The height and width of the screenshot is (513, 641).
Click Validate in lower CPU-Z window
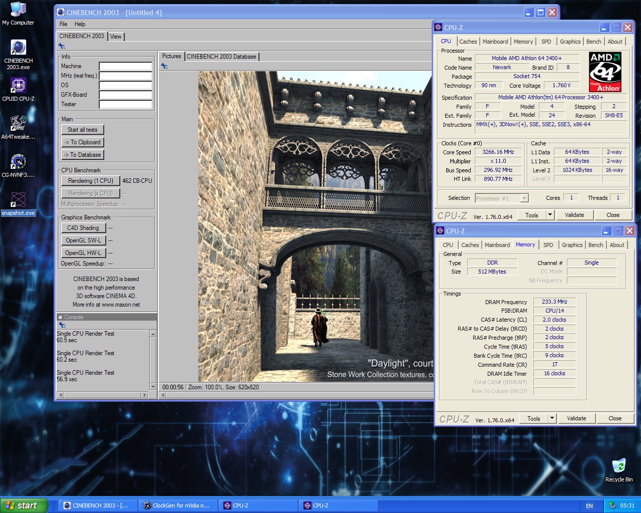pos(576,418)
